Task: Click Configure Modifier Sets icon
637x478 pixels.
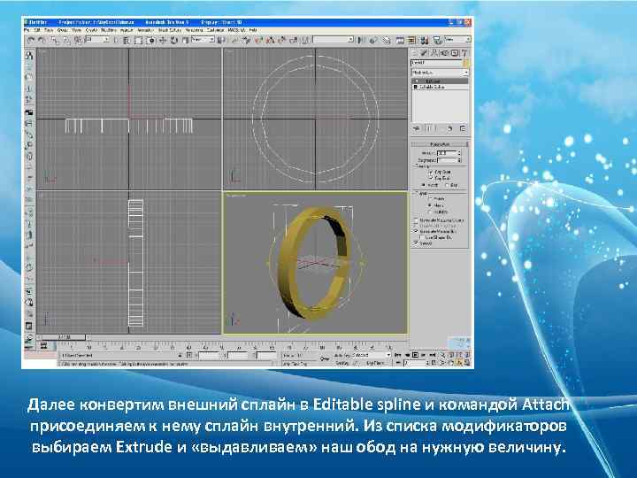Action: [463, 128]
